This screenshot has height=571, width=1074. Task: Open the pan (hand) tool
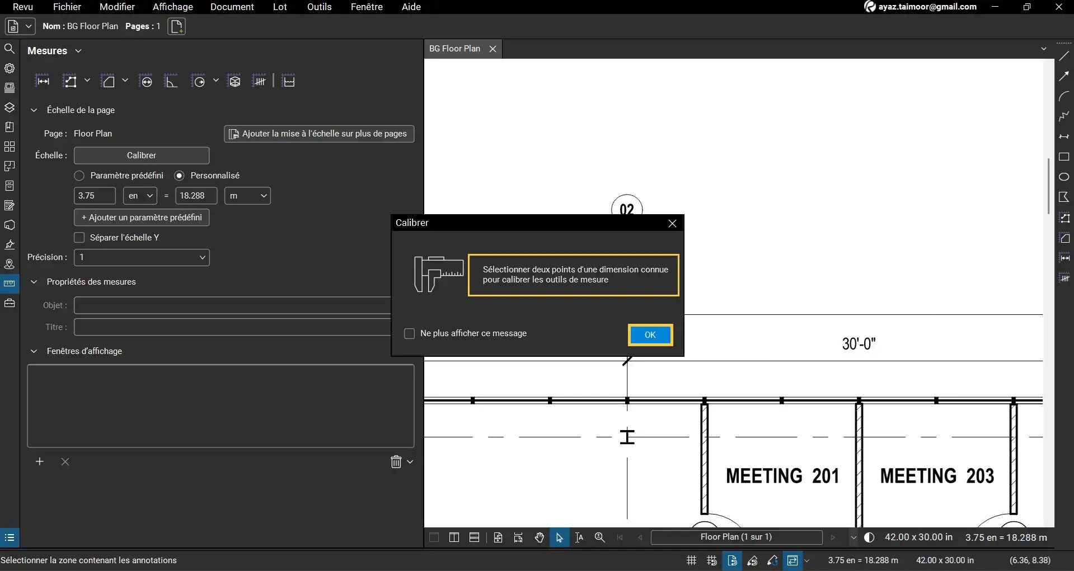(x=538, y=537)
